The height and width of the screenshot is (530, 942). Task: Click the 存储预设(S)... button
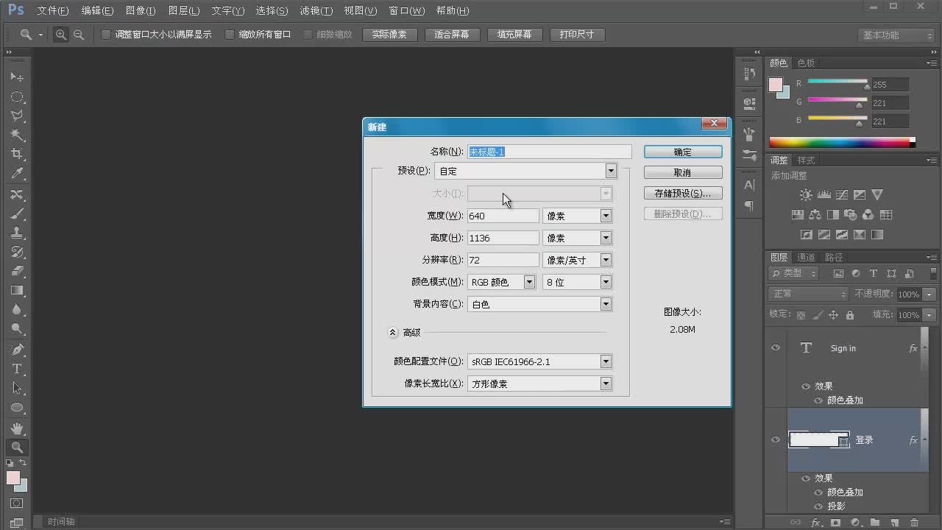(x=683, y=193)
